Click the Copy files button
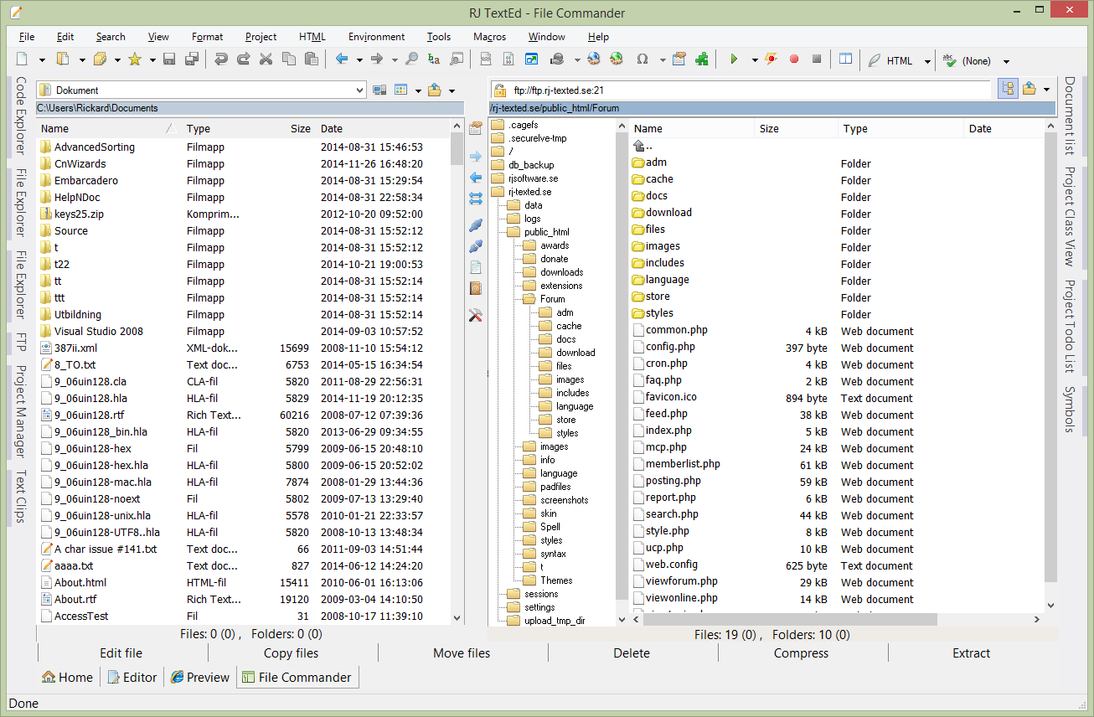The image size is (1094, 717). click(291, 653)
